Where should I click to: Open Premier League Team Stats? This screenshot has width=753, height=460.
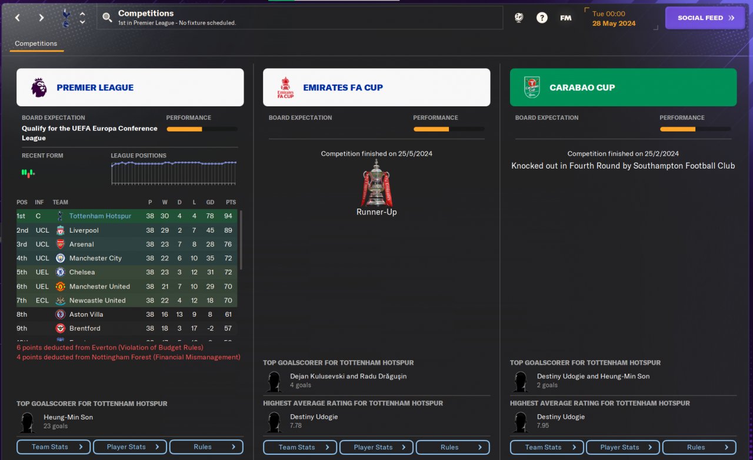pyautogui.click(x=54, y=447)
